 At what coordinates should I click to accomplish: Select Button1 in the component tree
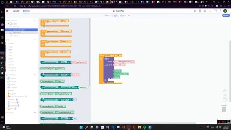tap(21, 27)
